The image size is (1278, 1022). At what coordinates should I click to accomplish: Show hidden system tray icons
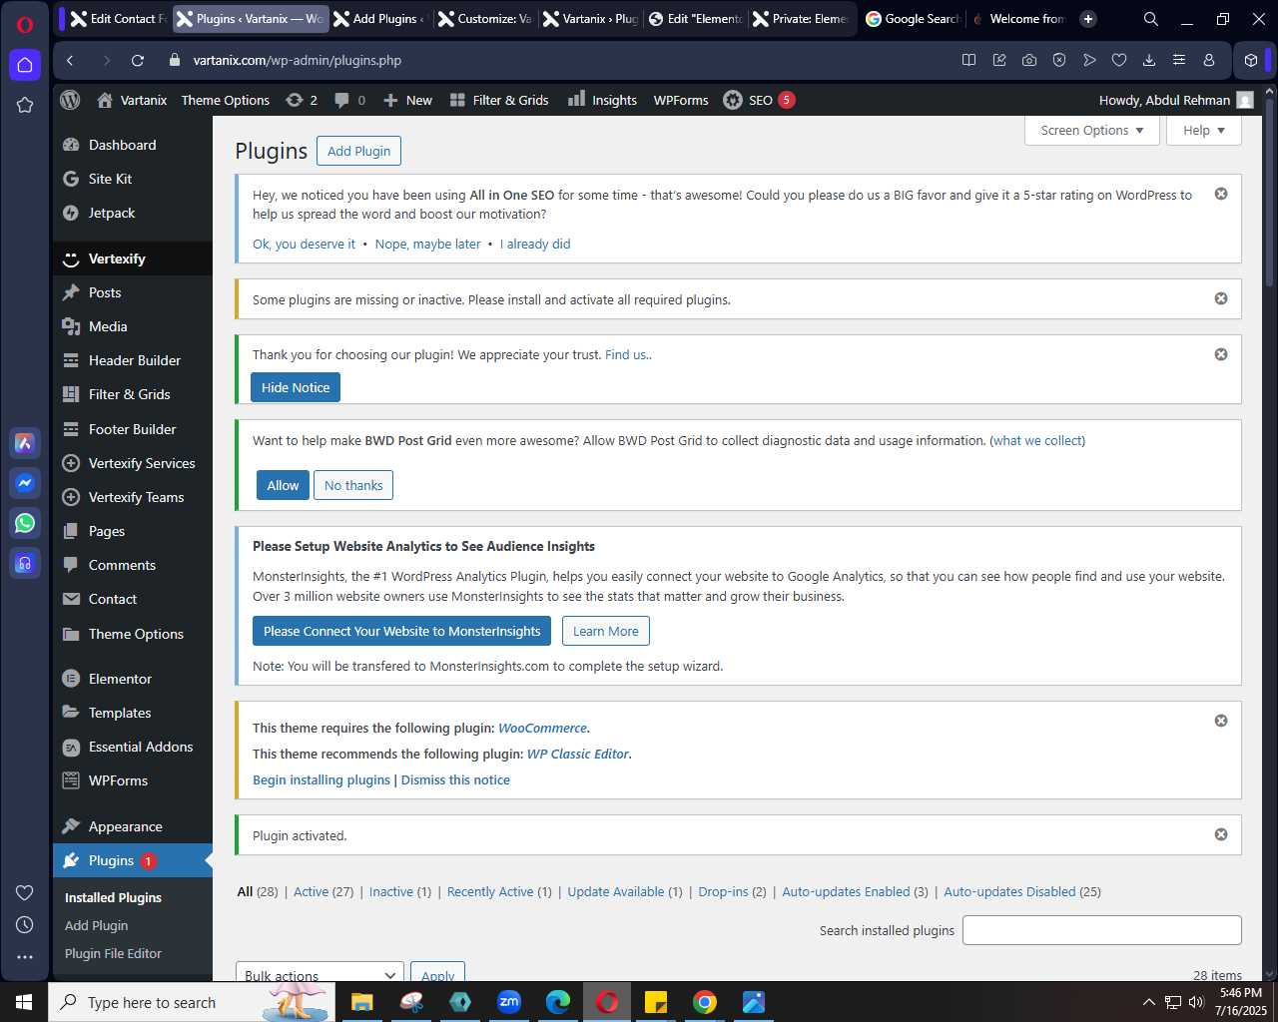coord(1148,1002)
